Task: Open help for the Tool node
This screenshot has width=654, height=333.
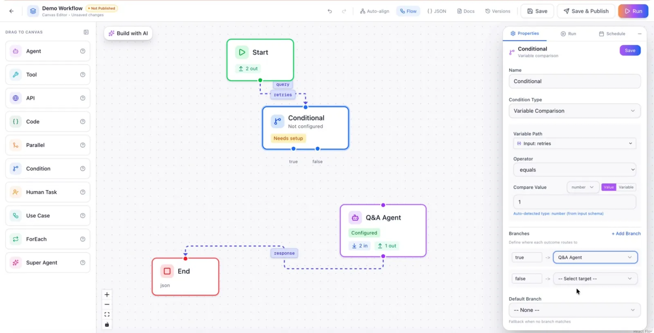Action: 83,74
